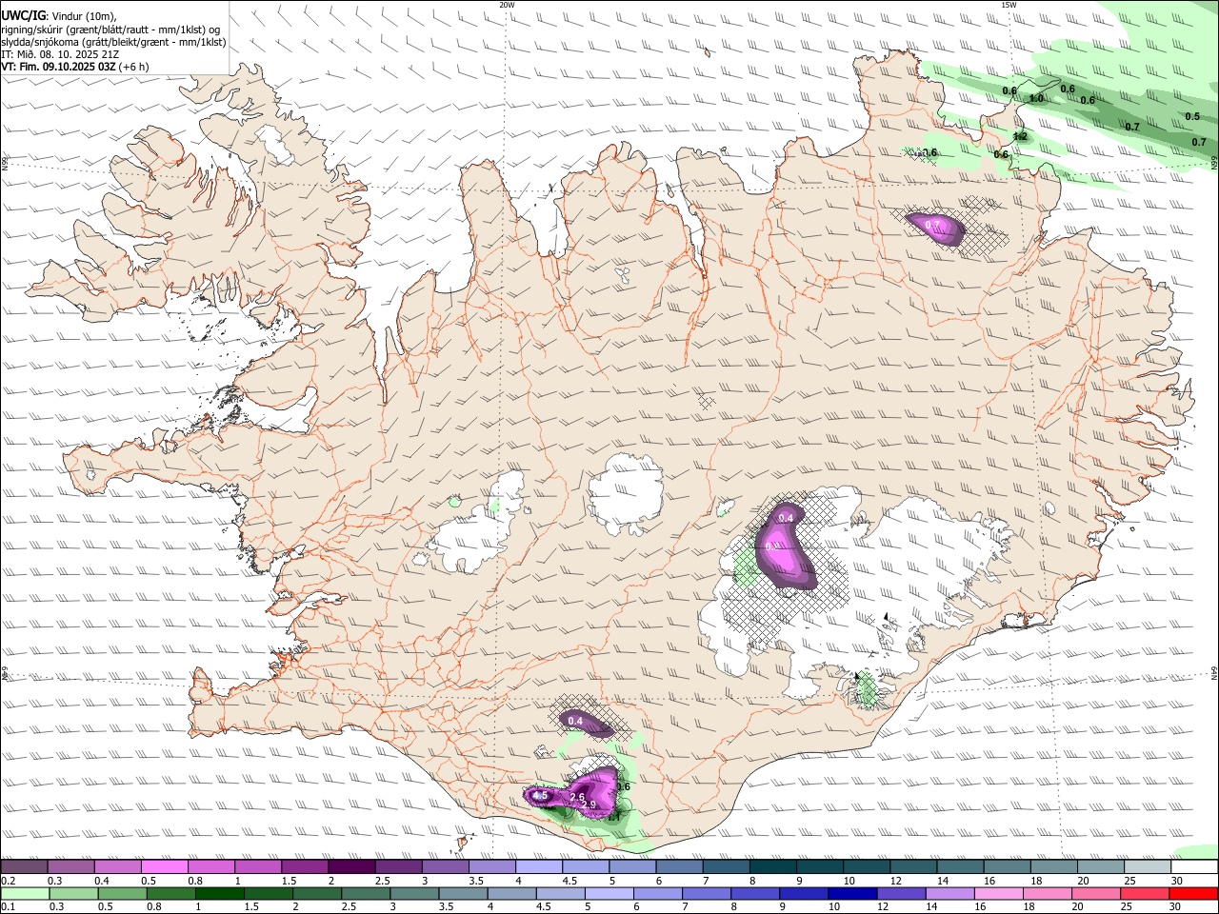This screenshot has height=914, width=1219.
Task: Click the upper-row legend label '1.5'
Action: [289, 880]
